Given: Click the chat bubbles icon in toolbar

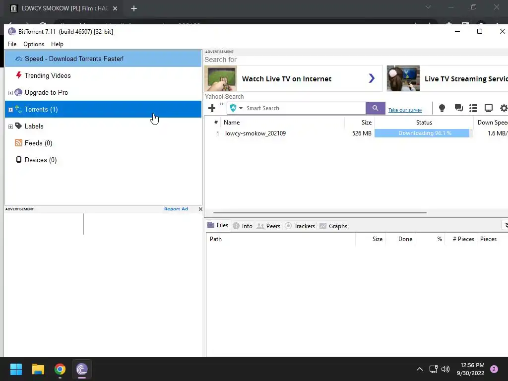Looking at the screenshot, I should coord(458,108).
